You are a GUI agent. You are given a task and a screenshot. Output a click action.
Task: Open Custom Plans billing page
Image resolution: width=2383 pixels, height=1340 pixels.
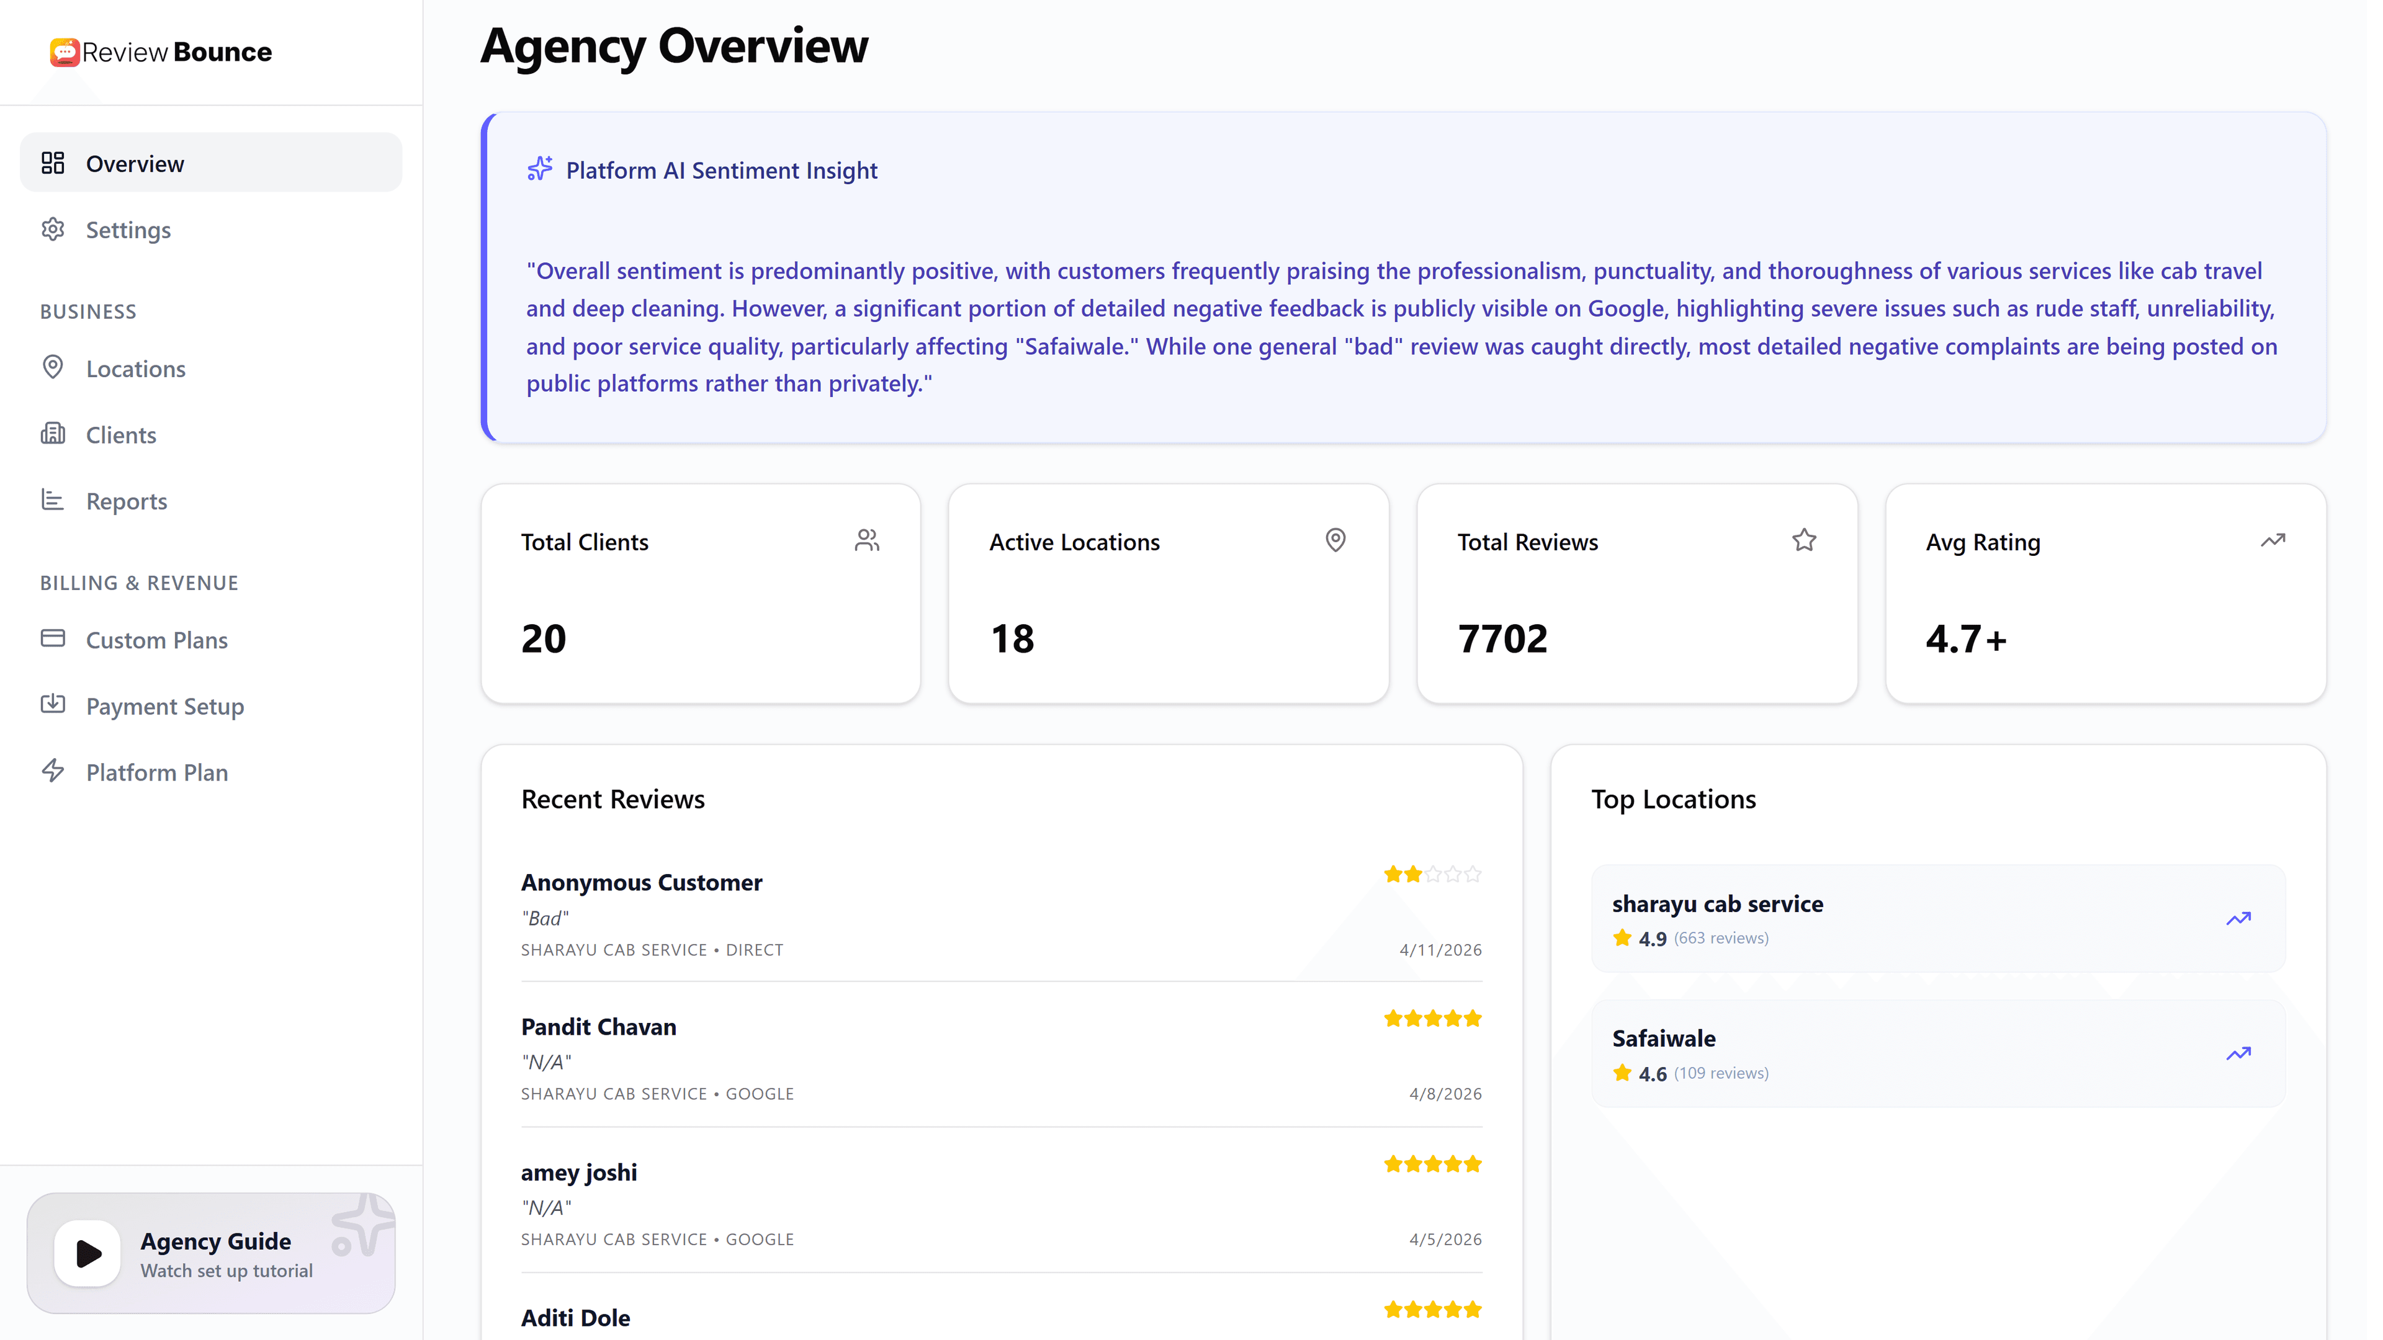tap(211, 639)
